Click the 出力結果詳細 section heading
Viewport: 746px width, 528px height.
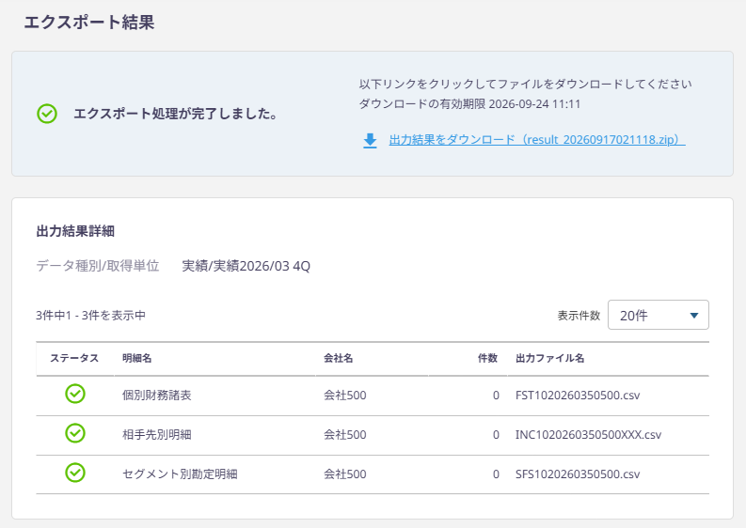(x=75, y=231)
